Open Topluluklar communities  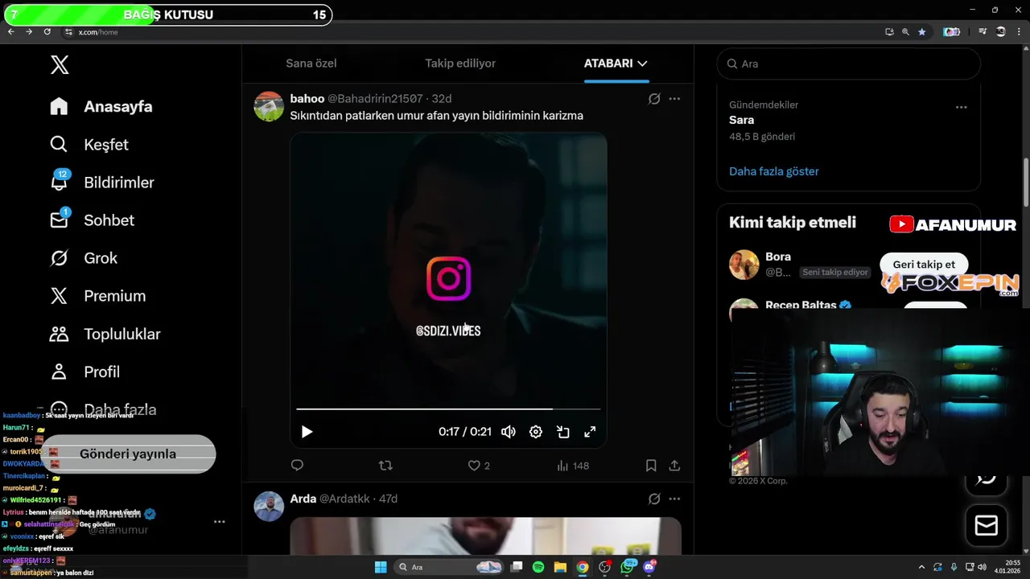pos(105,334)
